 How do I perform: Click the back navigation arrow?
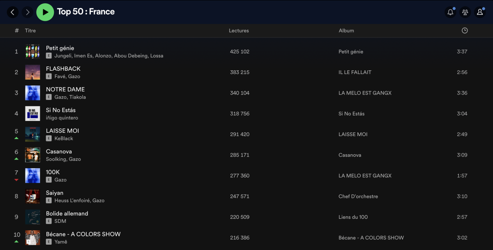[x=12, y=12]
